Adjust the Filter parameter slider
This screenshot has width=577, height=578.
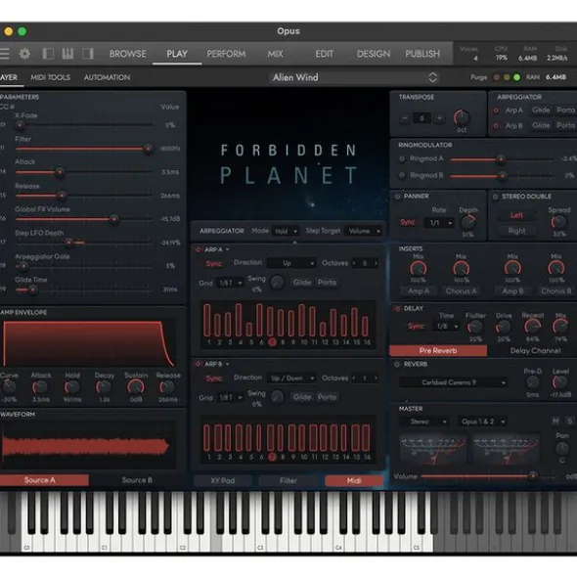click(x=84, y=149)
